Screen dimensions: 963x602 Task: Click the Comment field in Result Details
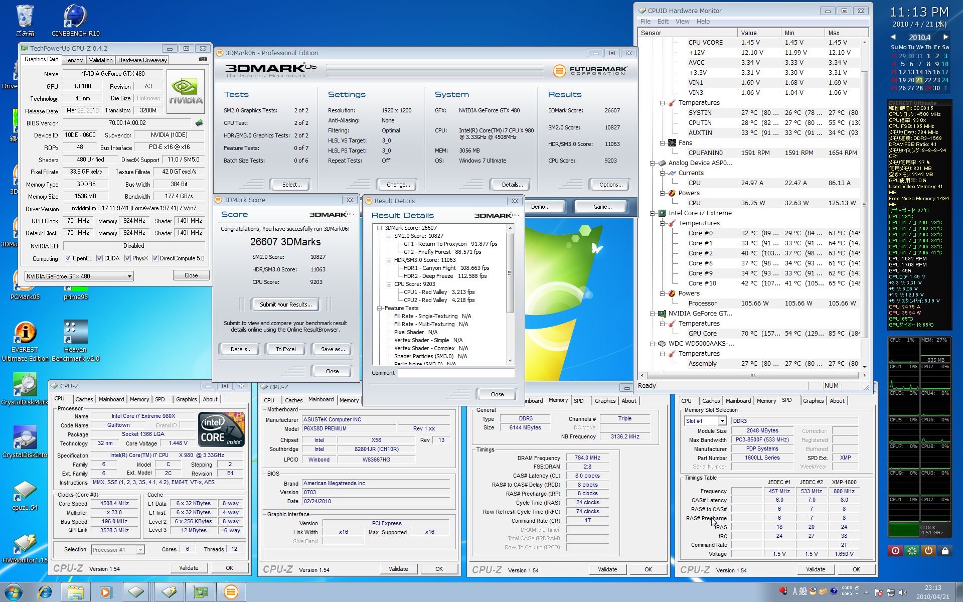tap(456, 373)
